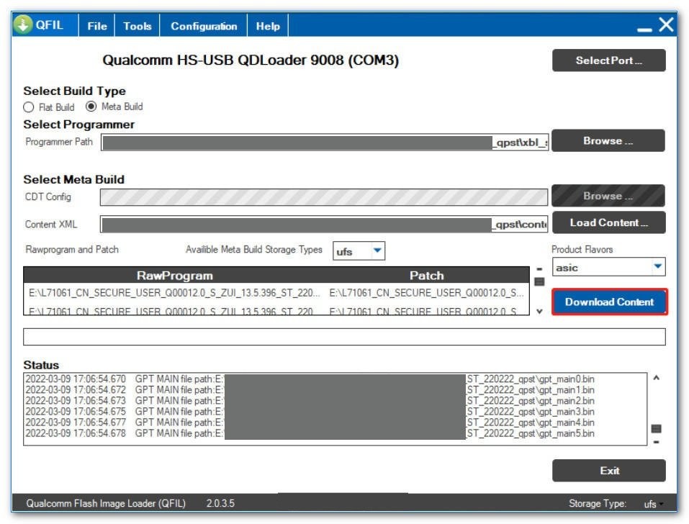Click the Programmer Path input field
689x524 pixels.
click(325, 143)
